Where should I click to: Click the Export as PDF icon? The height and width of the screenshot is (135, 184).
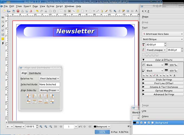pos(31,11)
